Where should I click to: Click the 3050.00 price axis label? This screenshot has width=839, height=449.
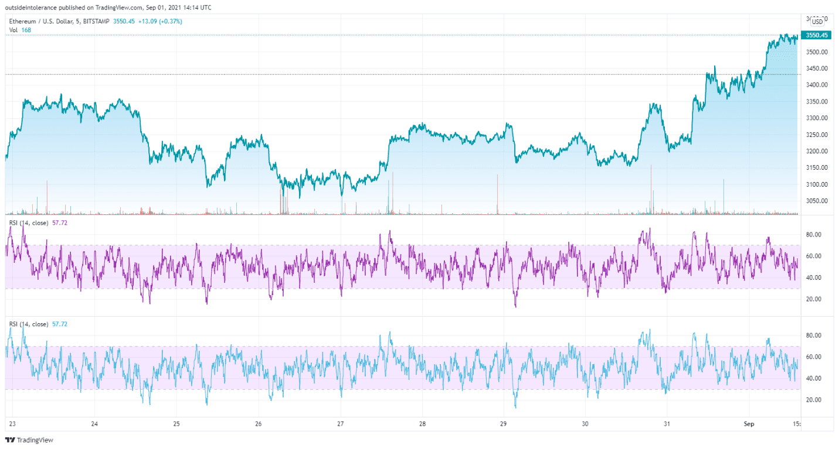[817, 201]
